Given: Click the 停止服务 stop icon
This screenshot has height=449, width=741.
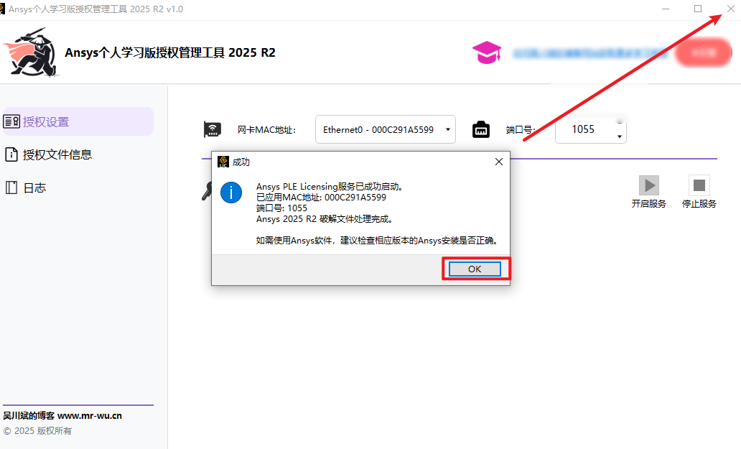Looking at the screenshot, I should tap(699, 185).
